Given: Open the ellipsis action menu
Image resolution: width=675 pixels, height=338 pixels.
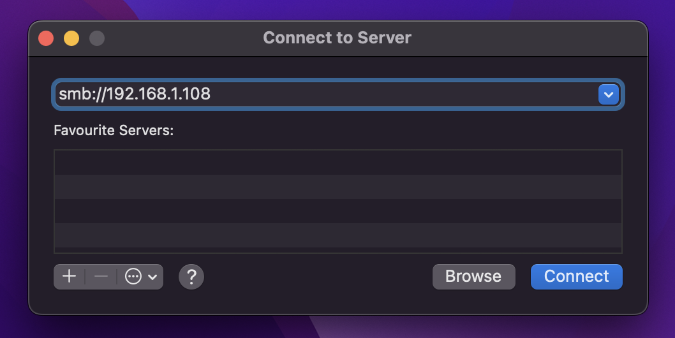Looking at the screenshot, I should tap(133, 277).
